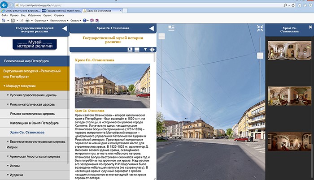Click the contrast icon in info panel toolbar
The width and height of the screenshot is (314, 180).
point(152,49)
